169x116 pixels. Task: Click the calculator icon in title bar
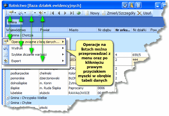tap(138, 5)
